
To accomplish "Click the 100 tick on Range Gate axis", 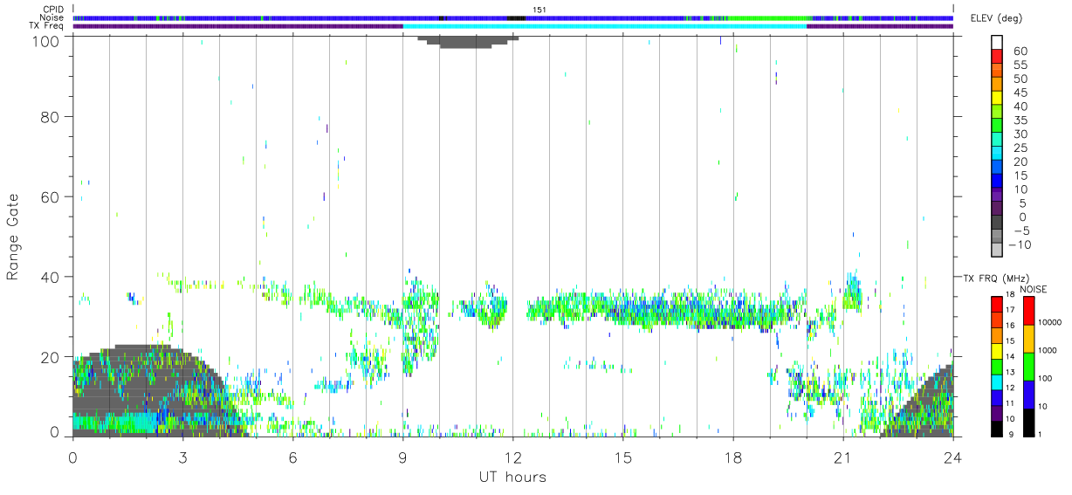I will coord(45,40).
